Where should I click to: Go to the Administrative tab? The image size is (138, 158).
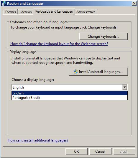tap(86, 12)
